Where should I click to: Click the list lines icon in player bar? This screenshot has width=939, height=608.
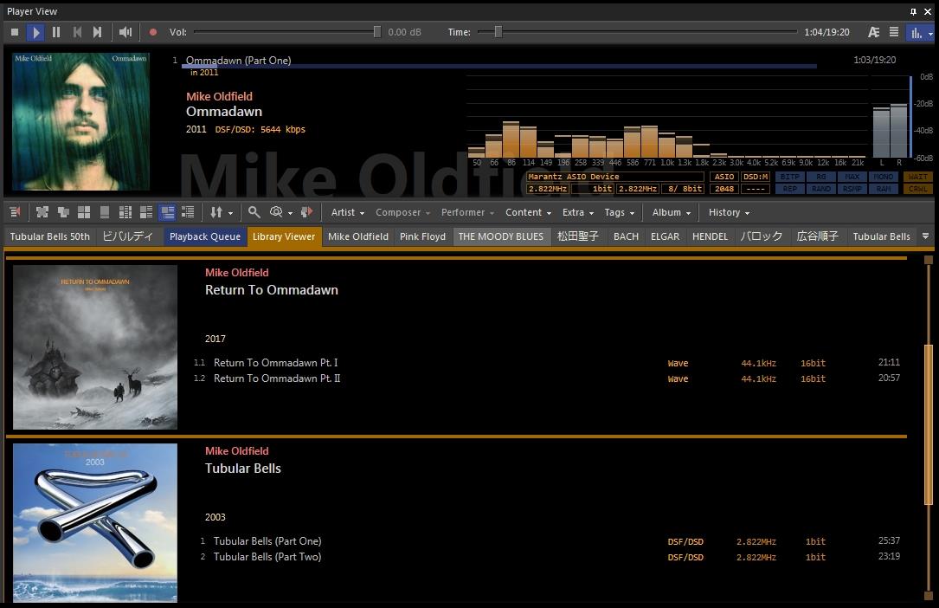893,32
